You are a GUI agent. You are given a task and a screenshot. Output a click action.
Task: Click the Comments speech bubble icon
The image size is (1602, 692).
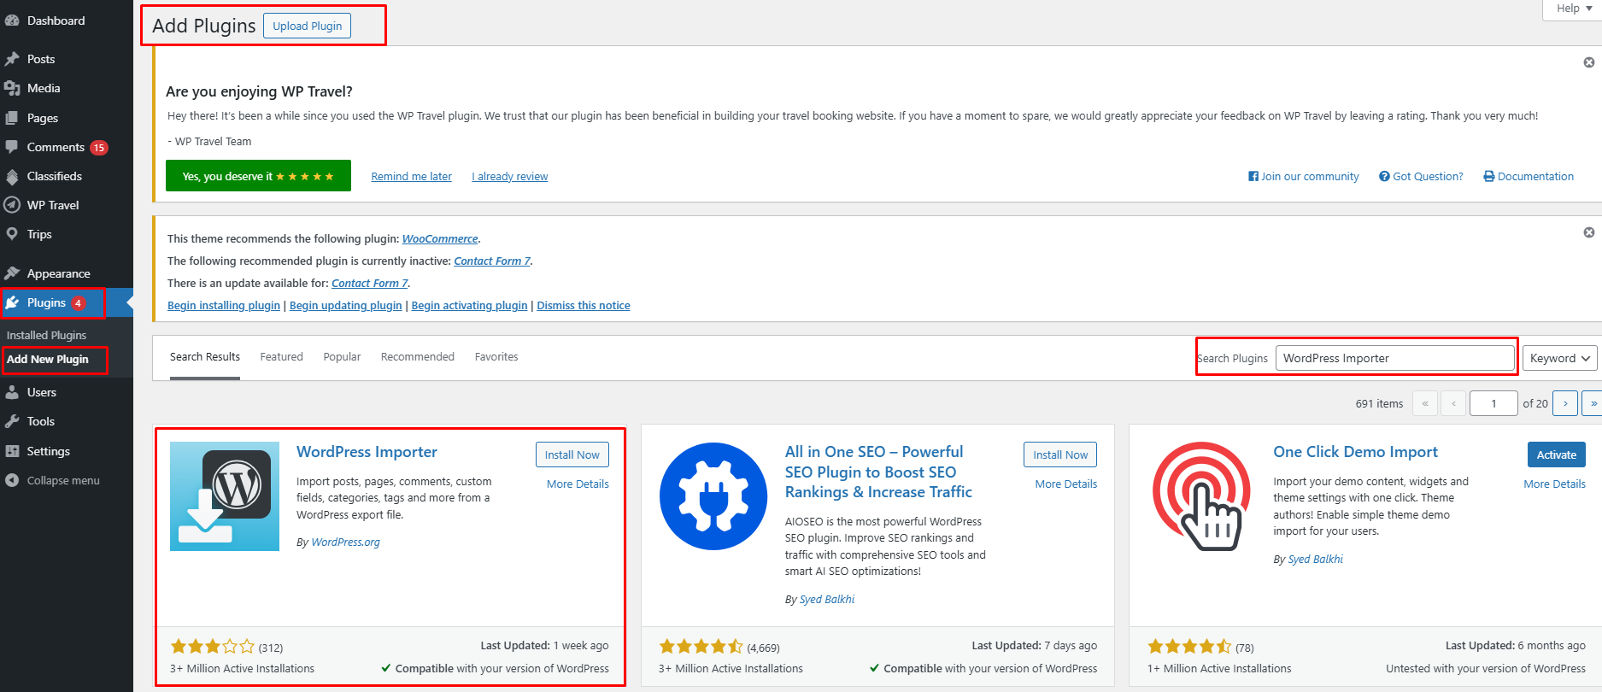(12, 147)
